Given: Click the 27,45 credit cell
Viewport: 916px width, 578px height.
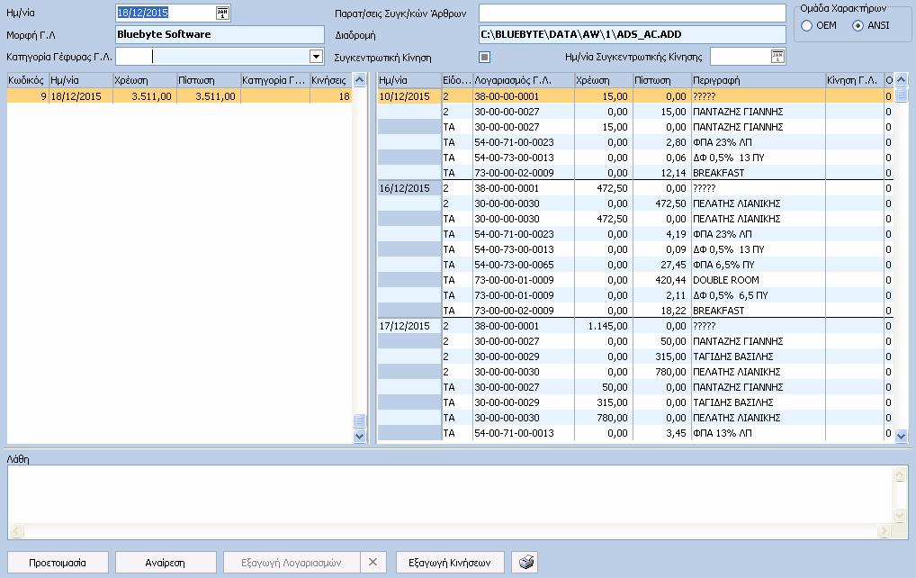Looking at the screenshot, I should tap(662, 265).
